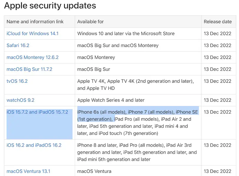
Task: Click the Apple Watch Series 4 and later cell
Action: click(x=111, y=100)
